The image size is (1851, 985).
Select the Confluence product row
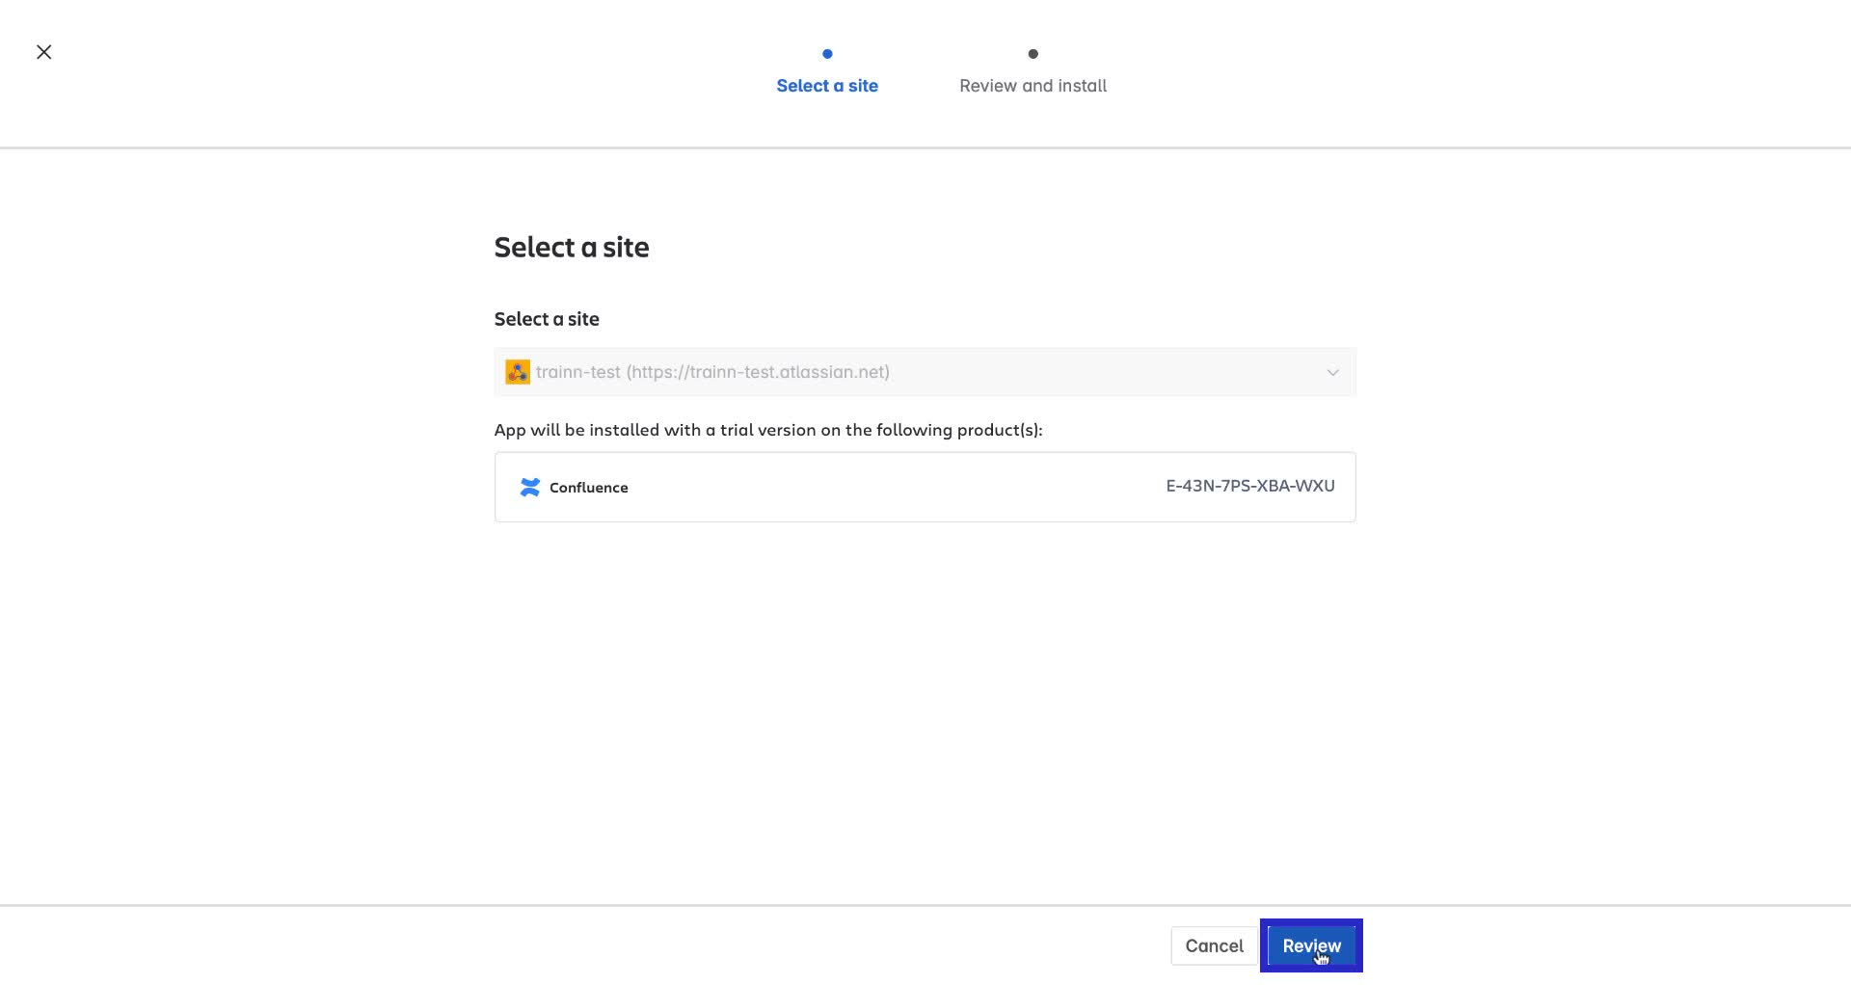coord(925,487)
